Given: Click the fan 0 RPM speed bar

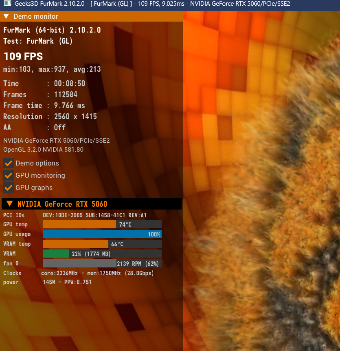Looking at the screenshot, I should point(79,263).
